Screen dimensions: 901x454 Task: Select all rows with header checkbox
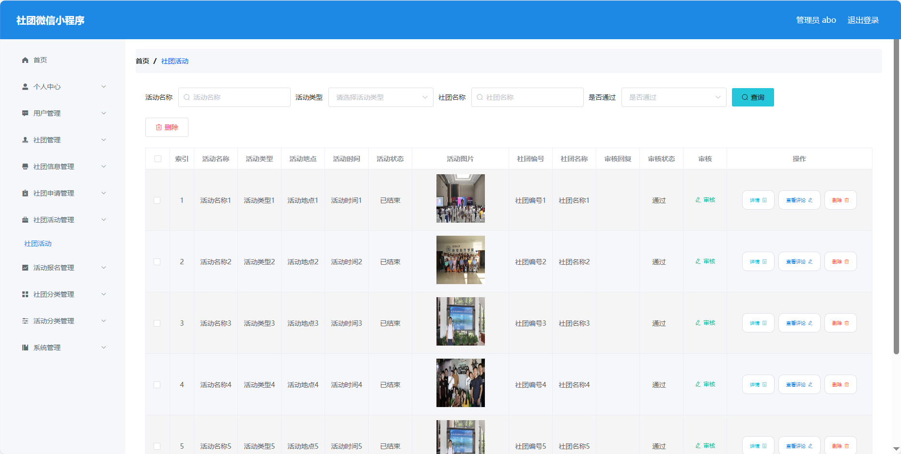[x=158, y=159]
